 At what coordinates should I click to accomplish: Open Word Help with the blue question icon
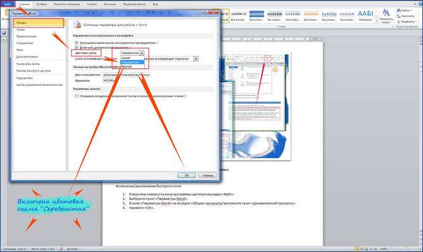pos(421,4)
